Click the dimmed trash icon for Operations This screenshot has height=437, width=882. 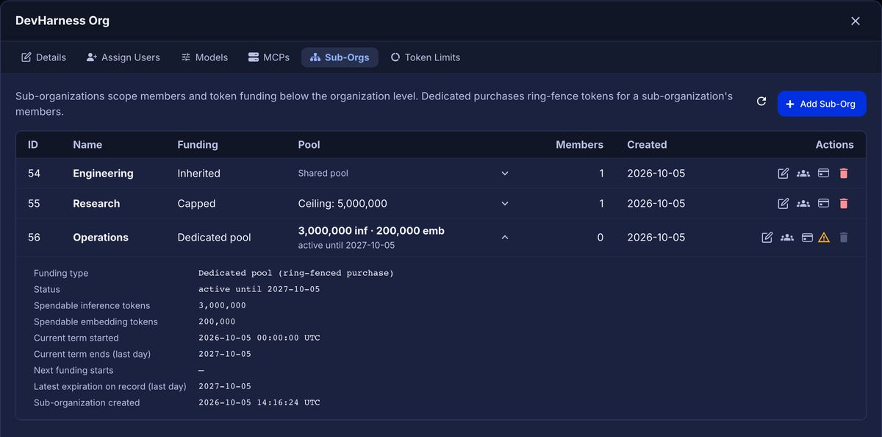point(844,238)
